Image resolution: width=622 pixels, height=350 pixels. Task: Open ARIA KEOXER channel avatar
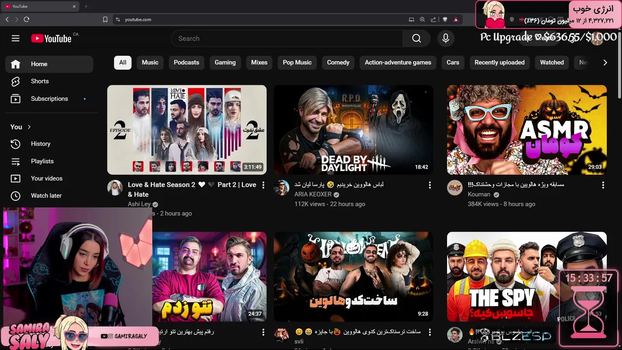coord(281,188)
